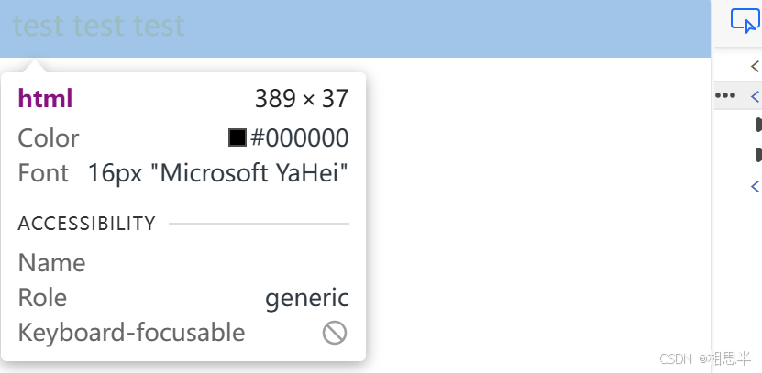Select the topmost DOM line in Elements tree
The height and width of the screenshot is (373, 762).
(x=756, y=66)
